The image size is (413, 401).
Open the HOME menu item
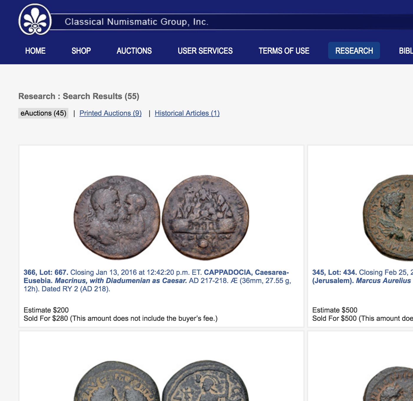click(x=35, y=51)
